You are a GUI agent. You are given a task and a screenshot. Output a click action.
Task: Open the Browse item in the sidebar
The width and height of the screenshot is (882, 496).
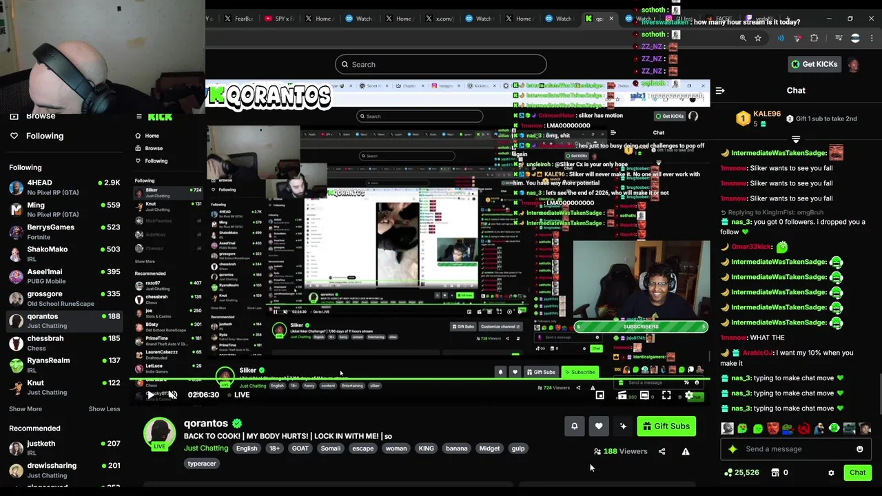pos(41,116)
